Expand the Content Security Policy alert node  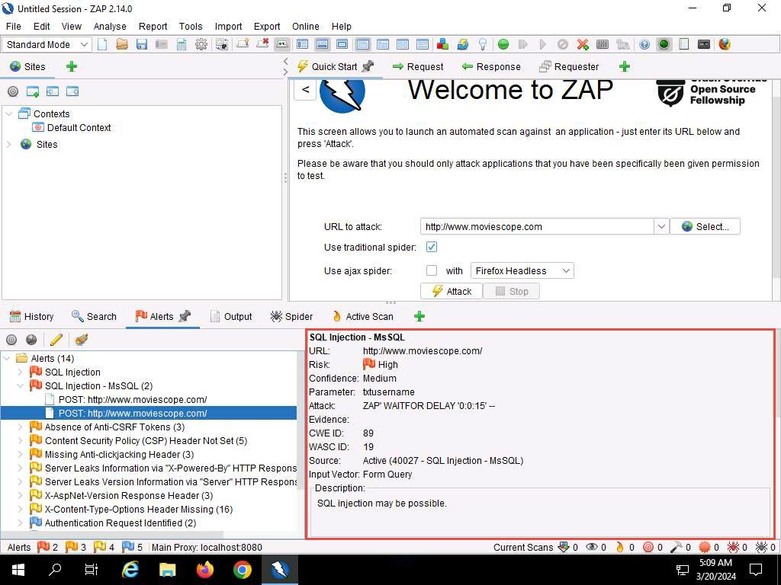click(21, 441)
